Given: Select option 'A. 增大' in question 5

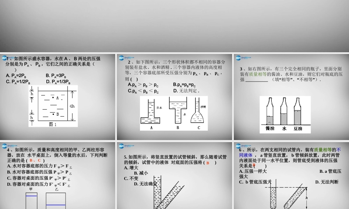Looking at the screenshot, I should coord(131,168).
